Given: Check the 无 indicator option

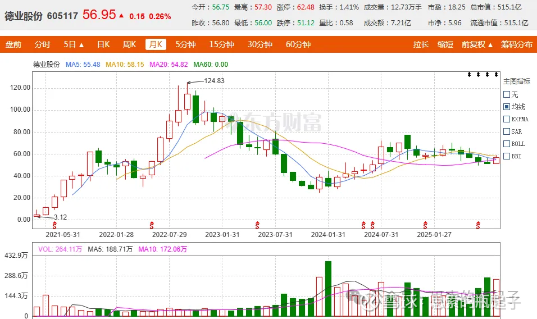Looking at the screenshot, I should (x=507, y=94).
